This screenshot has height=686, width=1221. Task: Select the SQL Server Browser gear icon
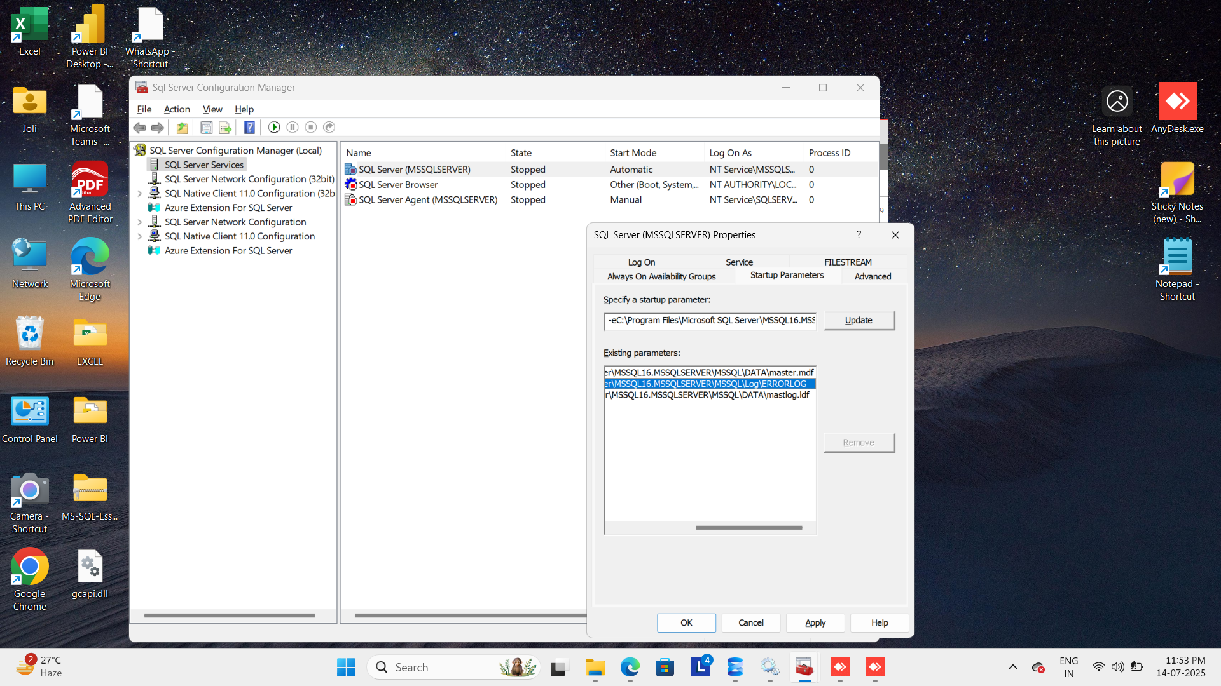click(x=350, y=184)
